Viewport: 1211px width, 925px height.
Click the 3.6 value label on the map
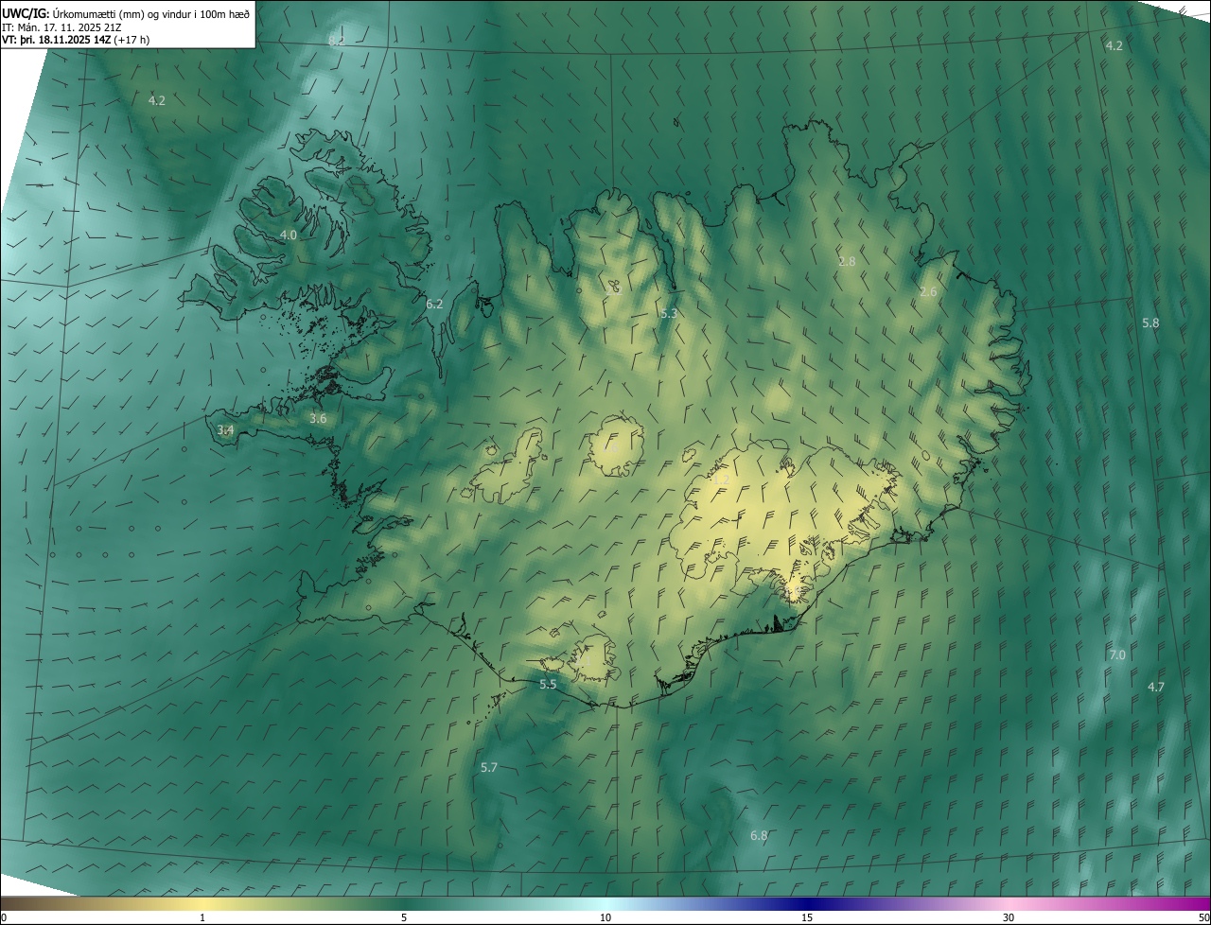point(318,418)
